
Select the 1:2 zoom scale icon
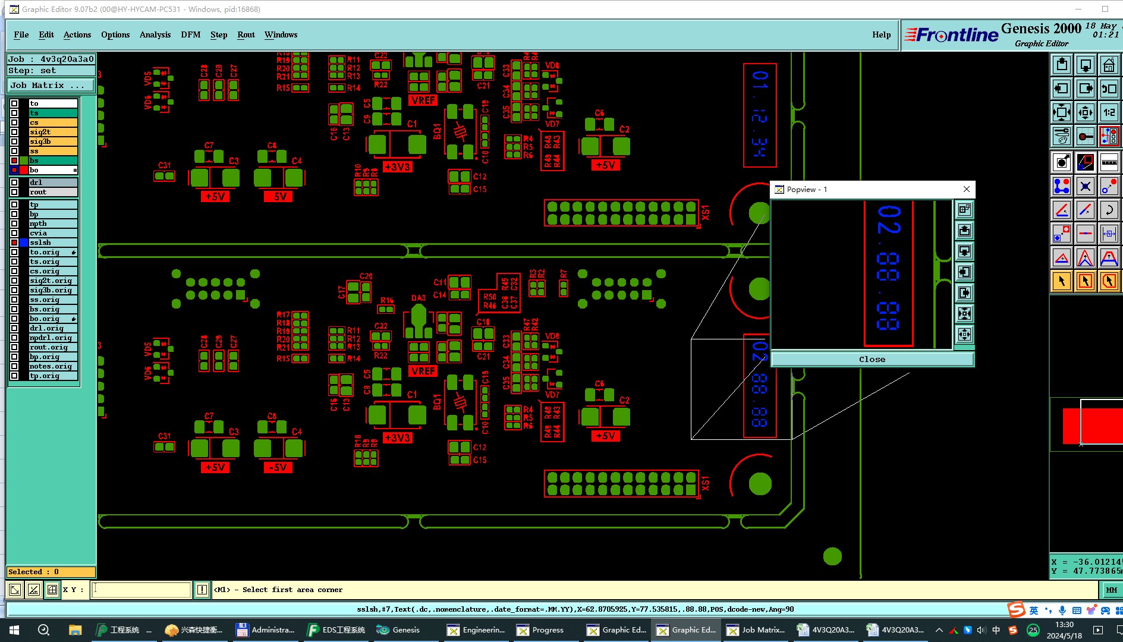pos(1109,112)
